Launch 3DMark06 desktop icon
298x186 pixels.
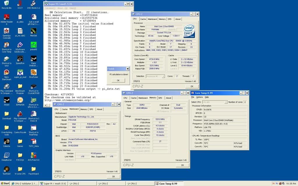(x=20, y=100)
